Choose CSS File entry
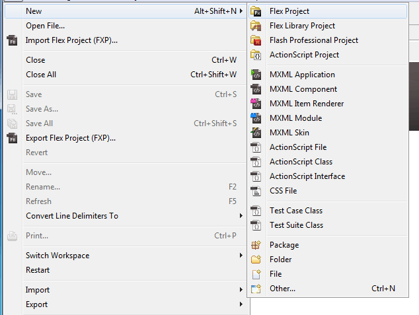 pyautogui.click(x=328, y=191)
